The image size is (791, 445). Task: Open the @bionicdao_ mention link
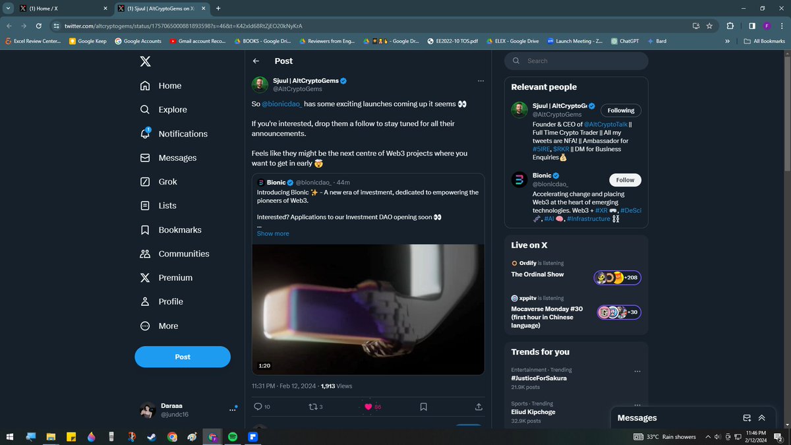tap(281, 104)
